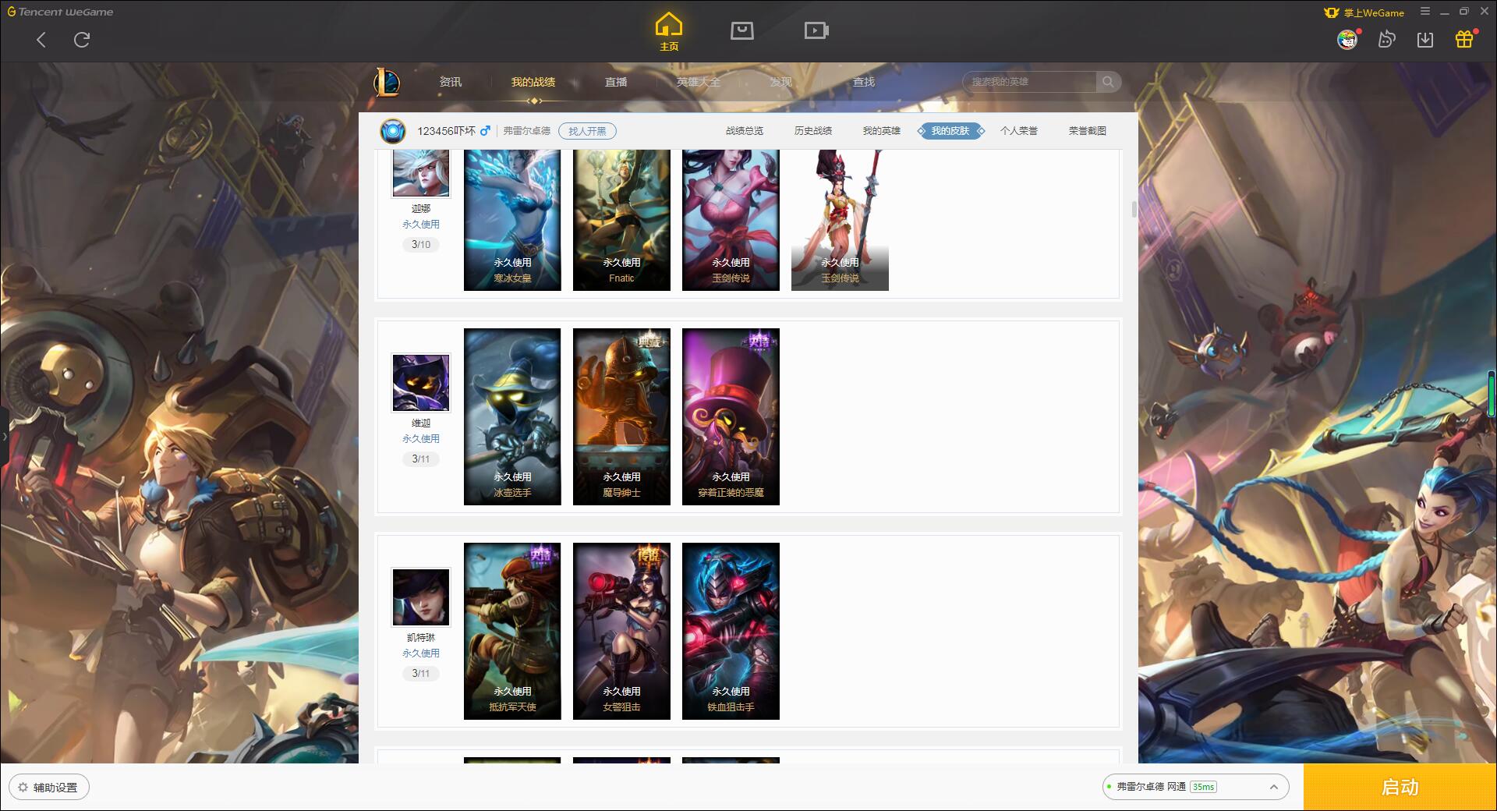The height and width of the screenshot is (811, 1497).
Task: Select the 我的皮肤 sub-tab
Action: coord(950,131)
